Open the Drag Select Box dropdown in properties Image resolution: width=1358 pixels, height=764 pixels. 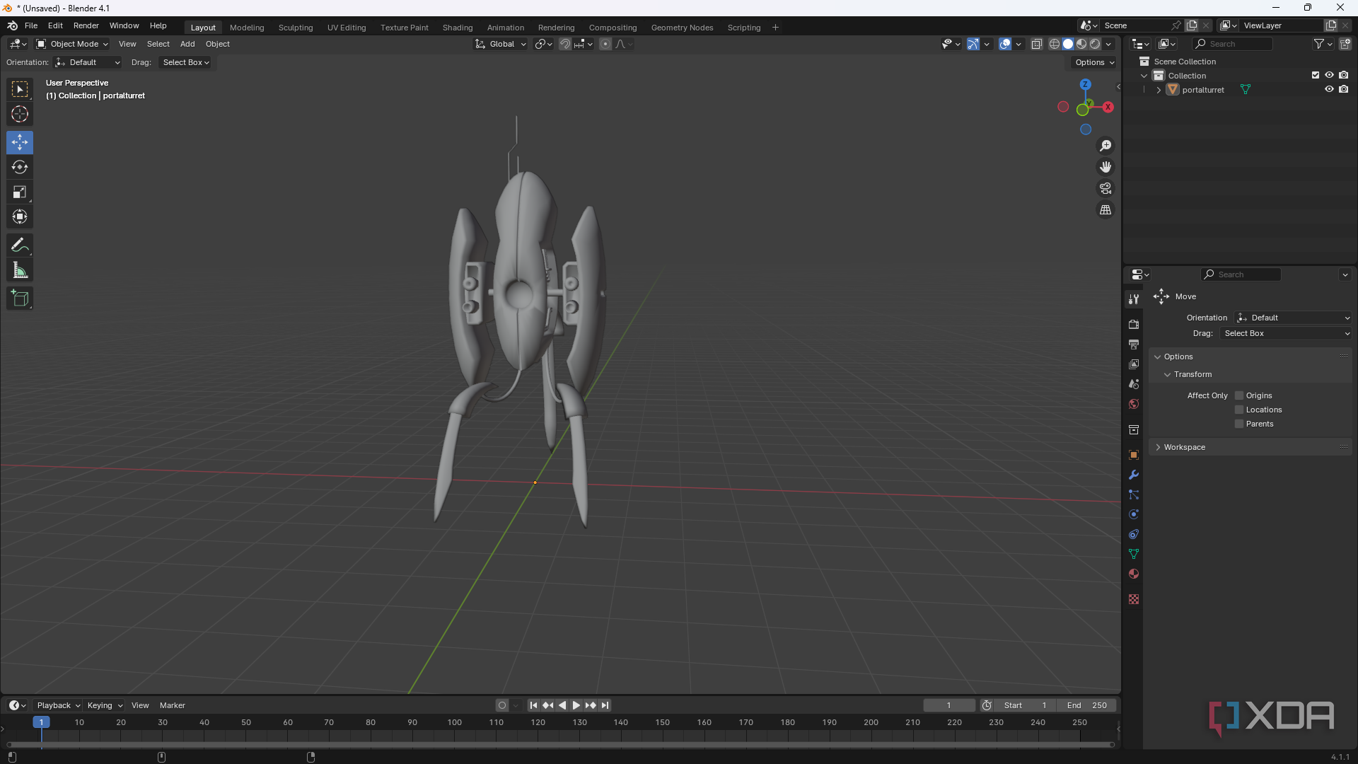point(1286,333)
